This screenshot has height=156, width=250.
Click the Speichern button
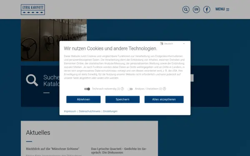[122, 99]
